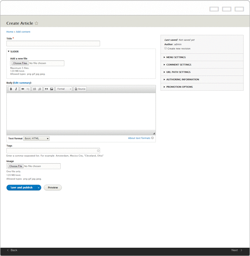Click inside the Body text area

pos(81,112)
